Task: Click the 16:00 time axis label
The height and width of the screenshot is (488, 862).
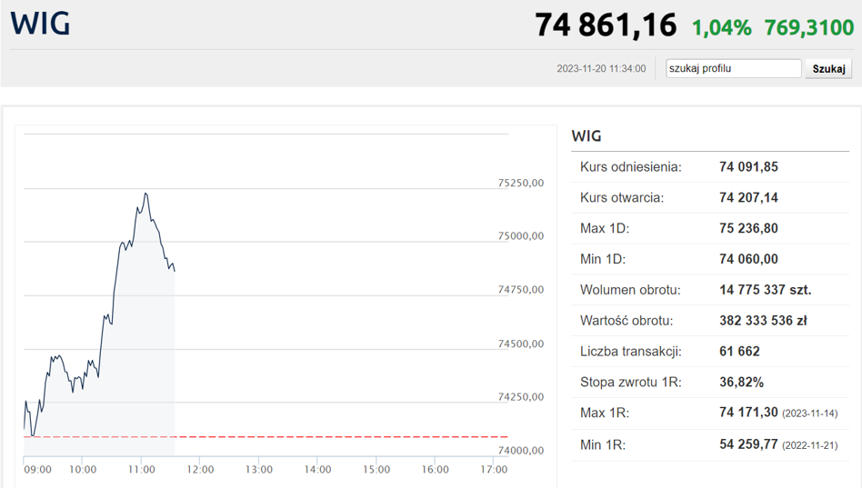Action: [436, 470]
